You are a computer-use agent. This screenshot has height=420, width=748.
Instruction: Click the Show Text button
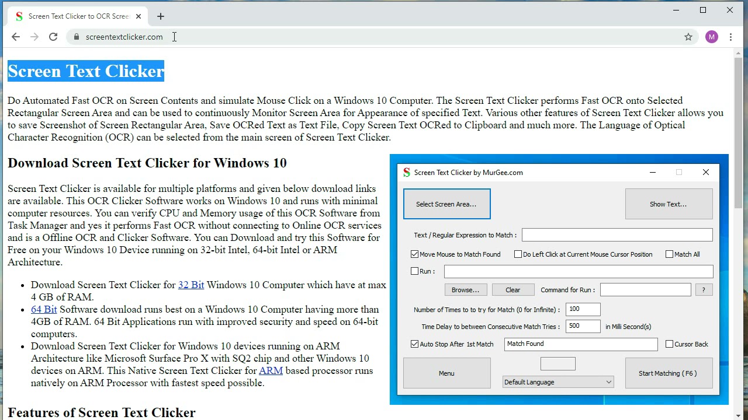coord(669,204)
